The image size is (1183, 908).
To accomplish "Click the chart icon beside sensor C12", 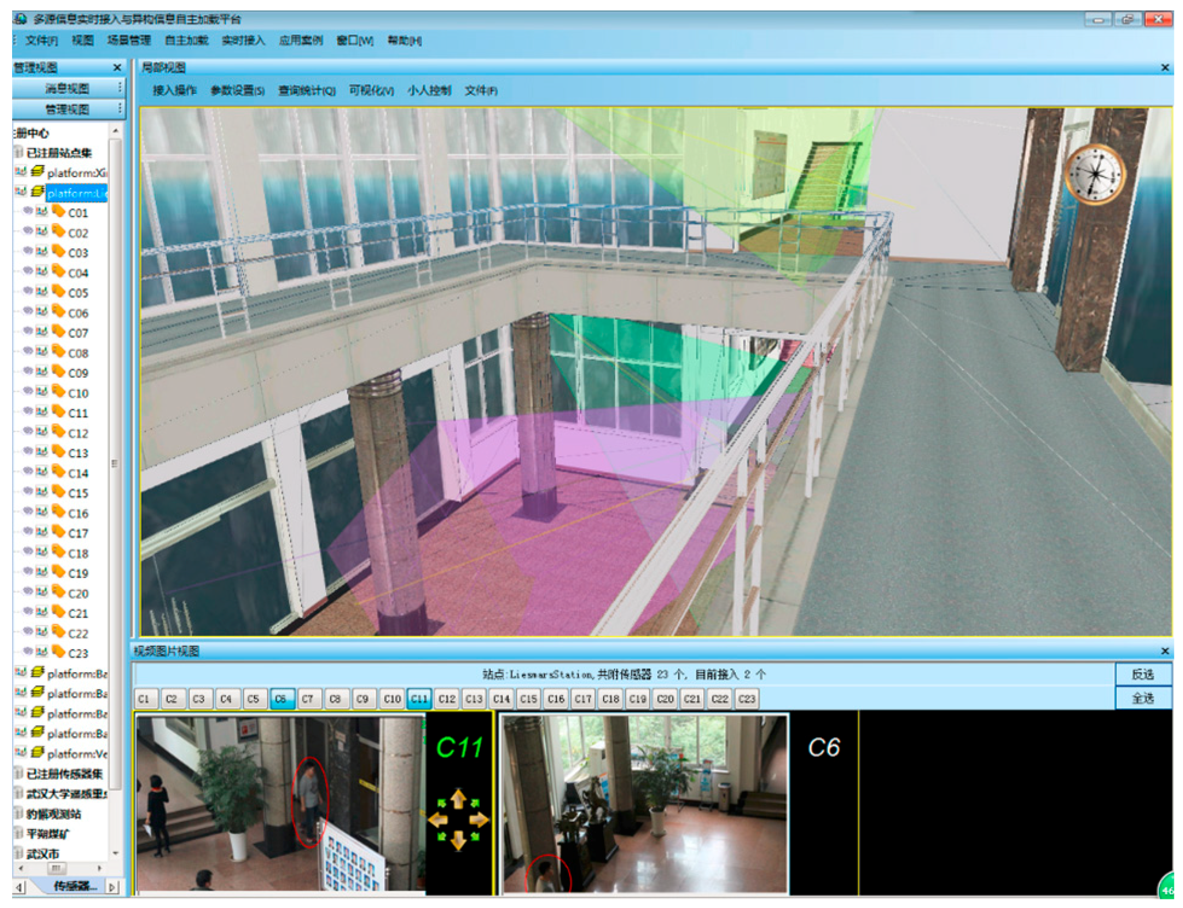I will tap(41, 432).
